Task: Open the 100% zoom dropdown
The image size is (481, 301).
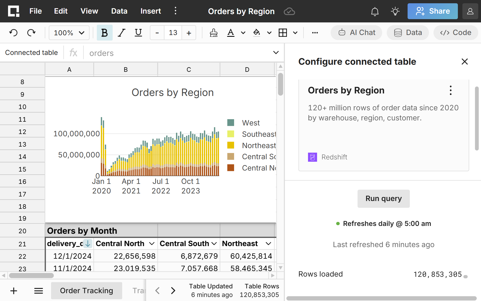Action: 69,33
